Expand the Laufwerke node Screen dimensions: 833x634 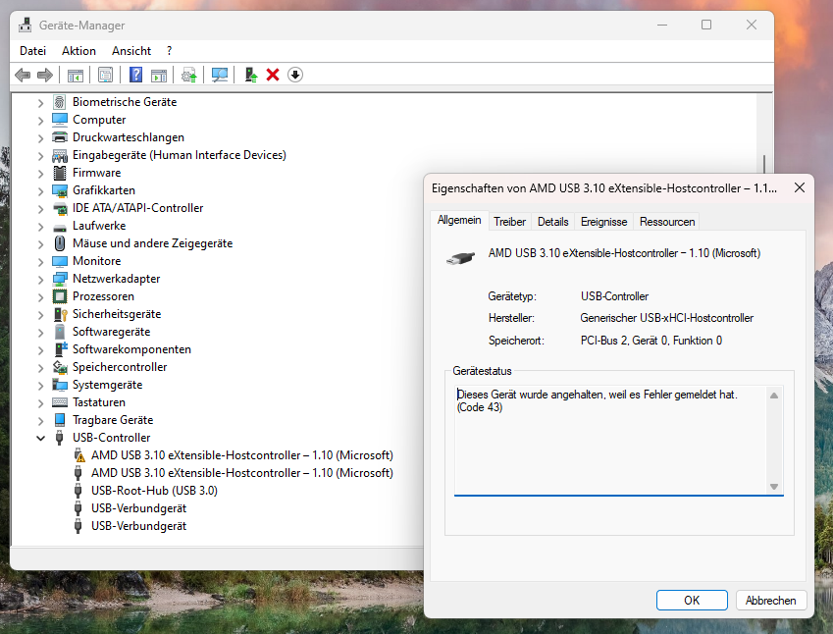41,227
